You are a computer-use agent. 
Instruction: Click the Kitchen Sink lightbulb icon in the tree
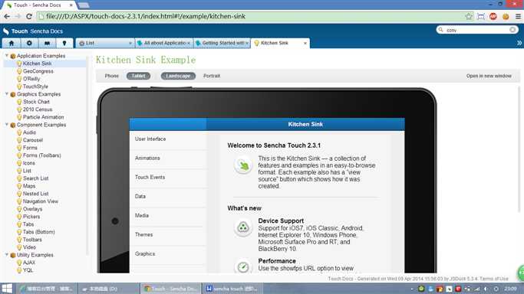19,64
